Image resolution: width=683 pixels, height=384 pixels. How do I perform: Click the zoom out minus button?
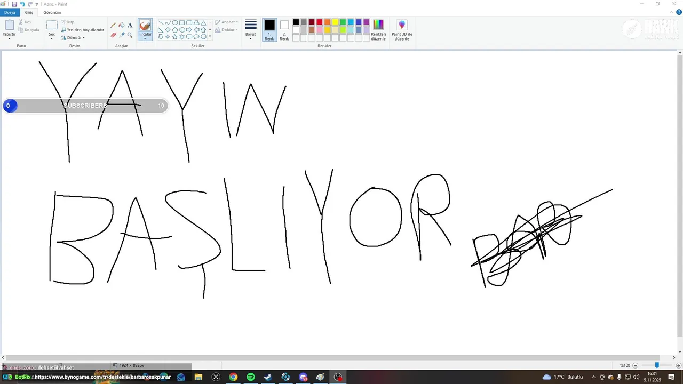click(x=636, y=365)
